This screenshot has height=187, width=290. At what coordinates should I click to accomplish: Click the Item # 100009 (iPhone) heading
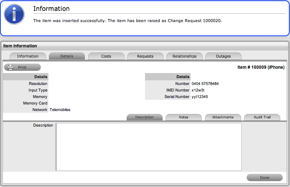(261, 67)
